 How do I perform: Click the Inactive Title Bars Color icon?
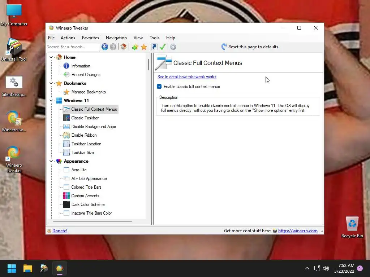66,213
